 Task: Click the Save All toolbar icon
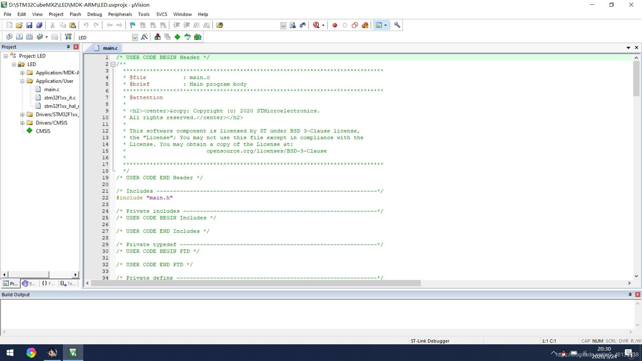[39, 25]
